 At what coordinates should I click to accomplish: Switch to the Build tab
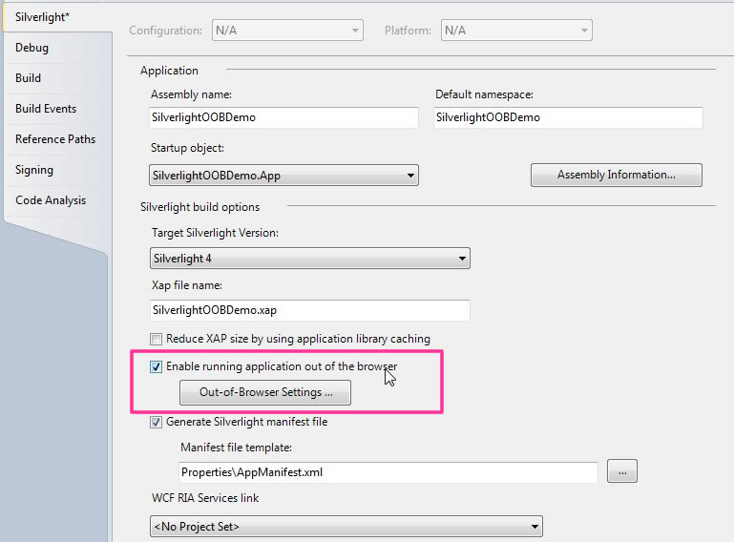28,78
